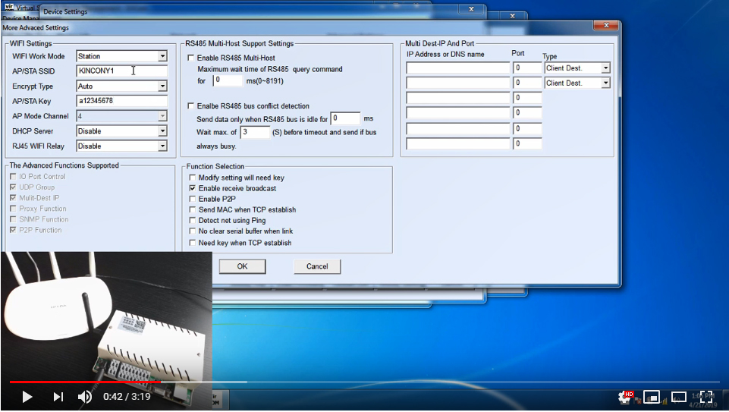Image resolution: width=729 pixels, height=412 pixels.
Task: Open DHCP Server dropdown
Action: [162, 131]
